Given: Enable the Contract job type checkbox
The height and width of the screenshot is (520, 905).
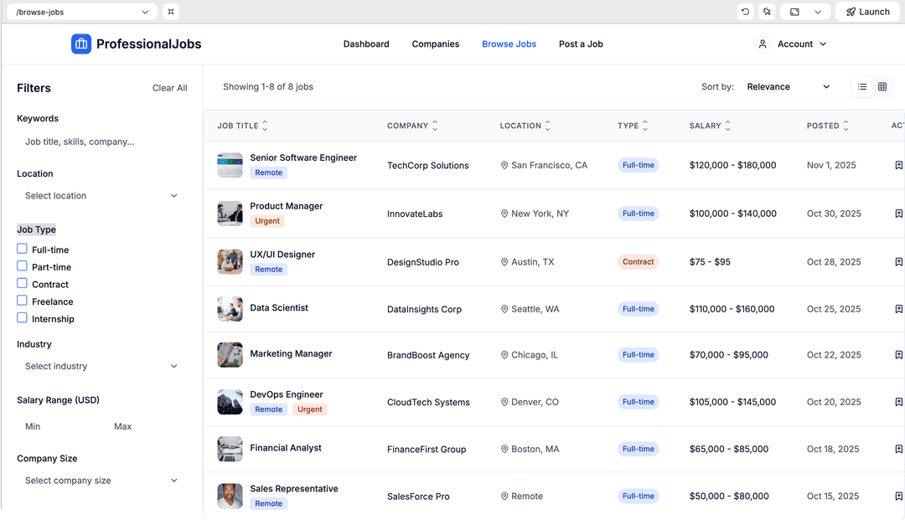Looking at the screenshot, I should [23, 284].
